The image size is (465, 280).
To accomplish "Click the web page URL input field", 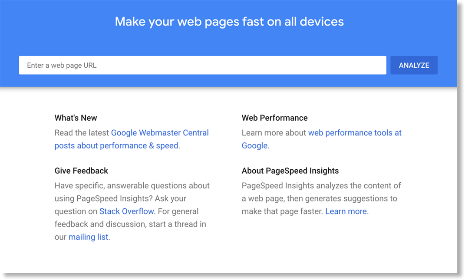I will (202, 65).
